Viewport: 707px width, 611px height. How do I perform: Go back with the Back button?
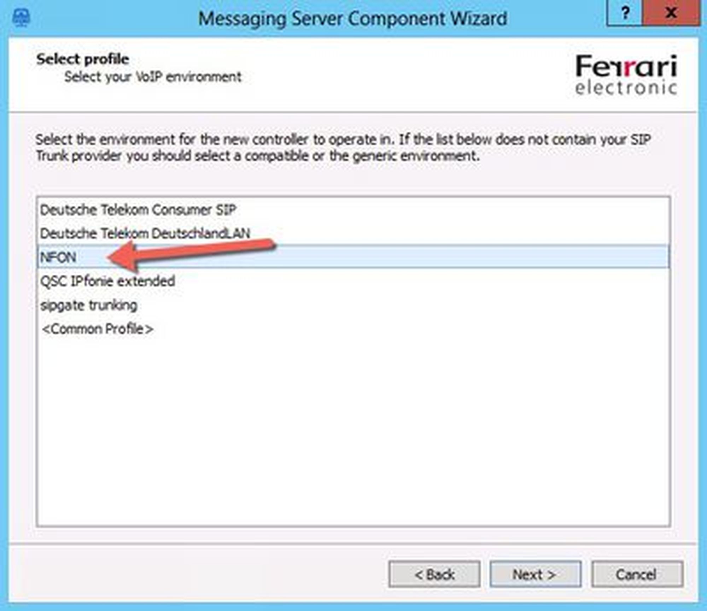click(x=434, y=575)
